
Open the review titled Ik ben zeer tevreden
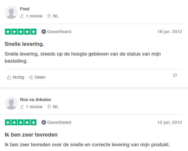coord(31,135)
